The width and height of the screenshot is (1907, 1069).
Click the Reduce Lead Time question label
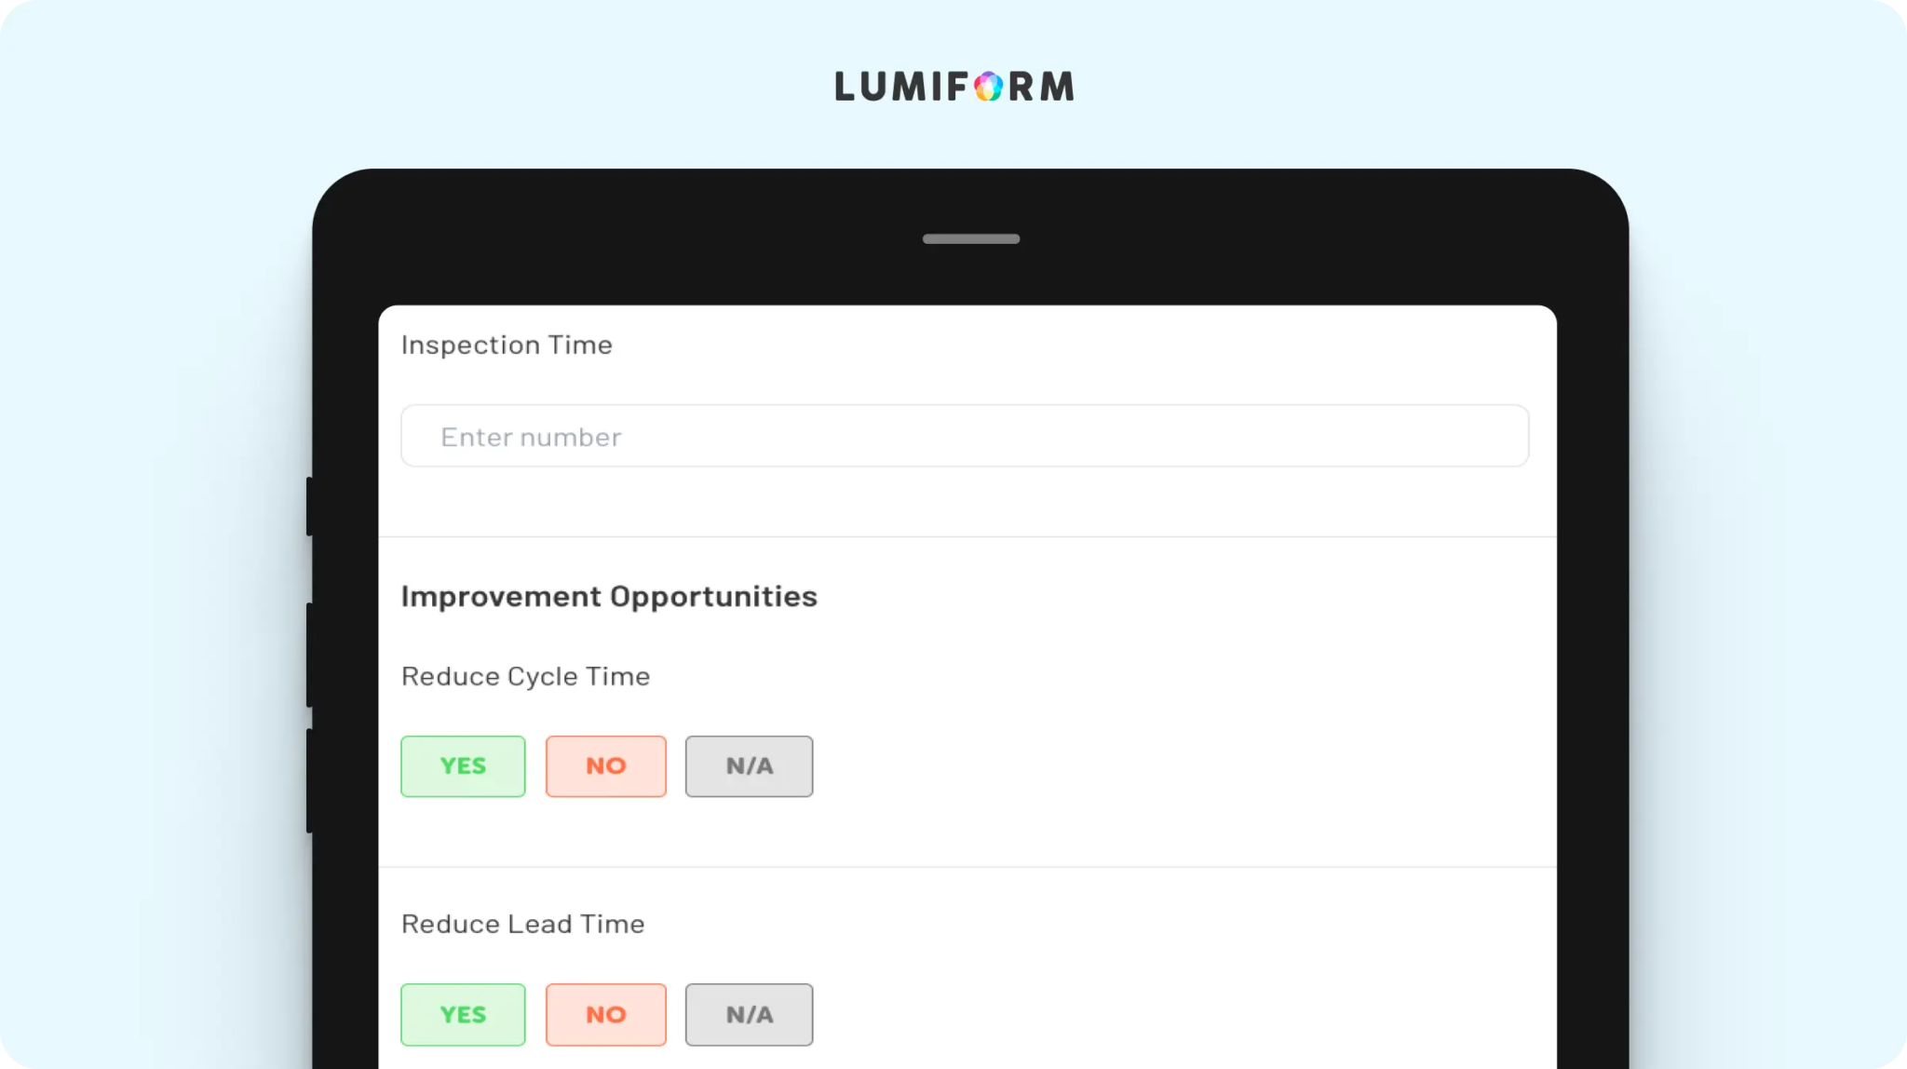coord(522,925)
